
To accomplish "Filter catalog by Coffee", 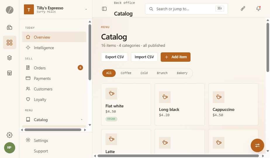I will [126, 73].
